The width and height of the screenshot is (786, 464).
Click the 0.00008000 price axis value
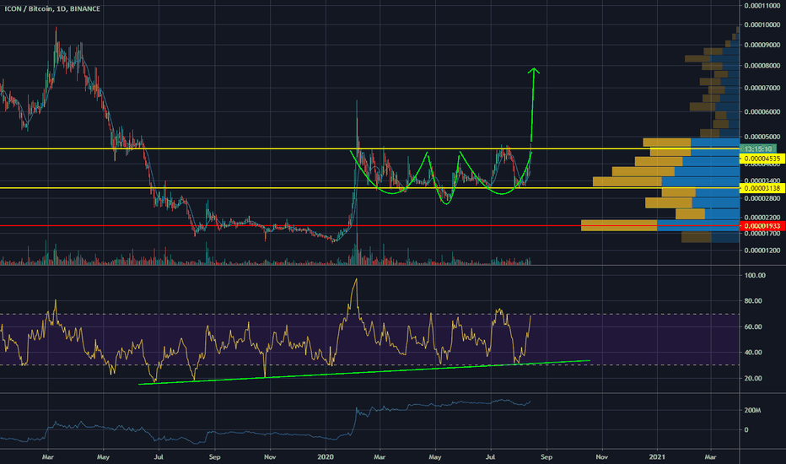point(762,65)
